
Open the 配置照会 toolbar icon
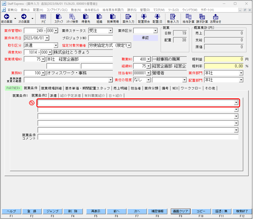point(144,17)
